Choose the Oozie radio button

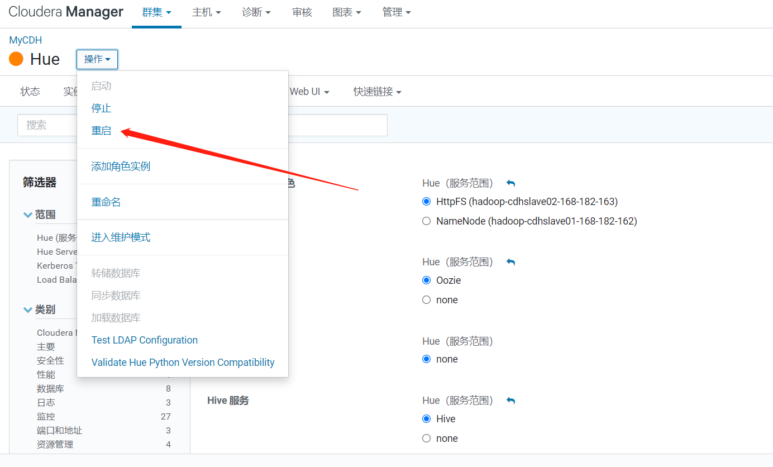click(x=427, y=280)
